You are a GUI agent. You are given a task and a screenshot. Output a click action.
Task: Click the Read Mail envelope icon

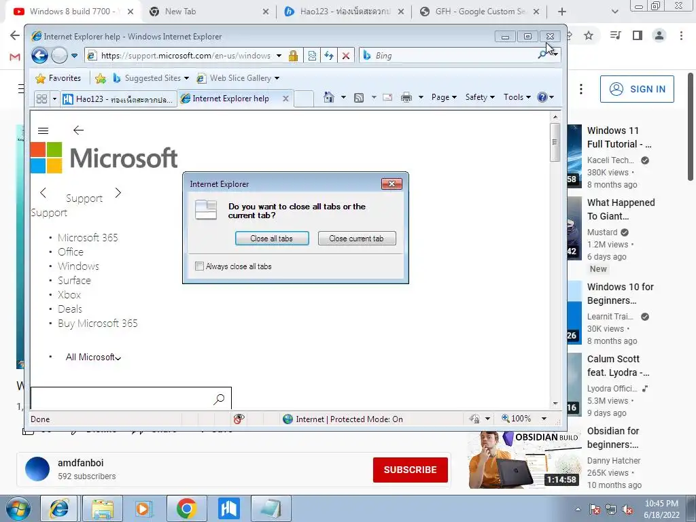tap(387, 97)
